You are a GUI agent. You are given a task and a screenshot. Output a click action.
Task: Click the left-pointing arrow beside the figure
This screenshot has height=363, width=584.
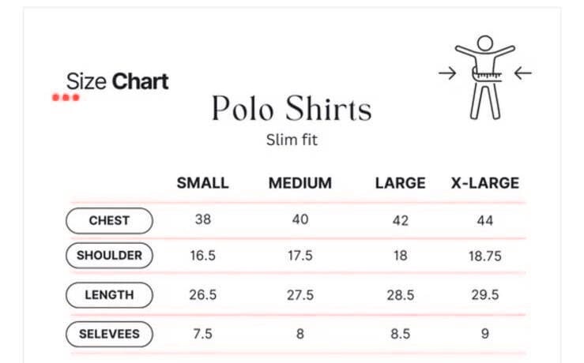[x=523, y=73]
